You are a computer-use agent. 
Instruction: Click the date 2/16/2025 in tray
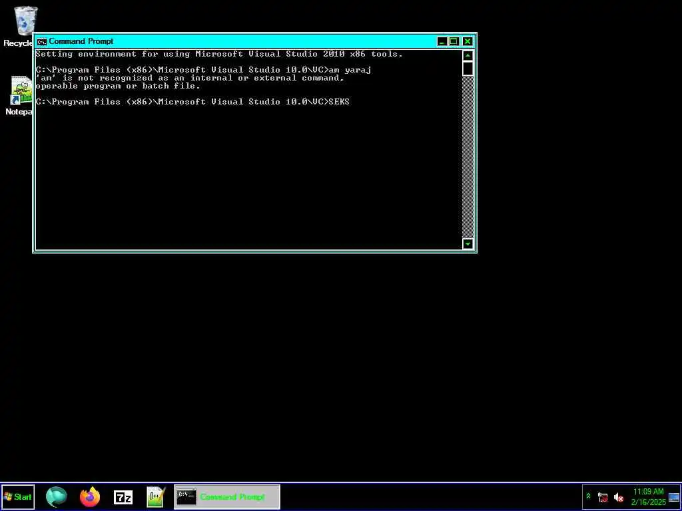tap(648, 502)
